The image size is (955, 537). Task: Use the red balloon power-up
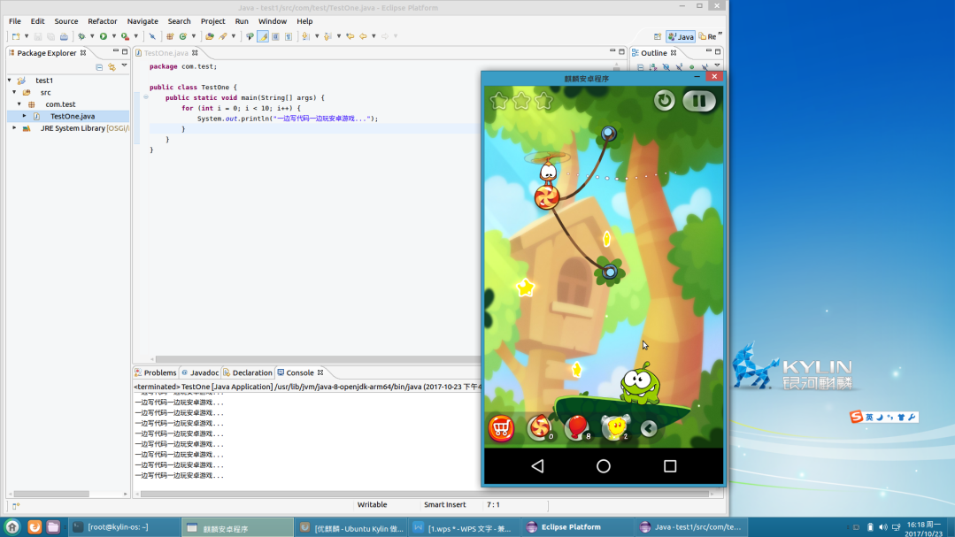577,428
